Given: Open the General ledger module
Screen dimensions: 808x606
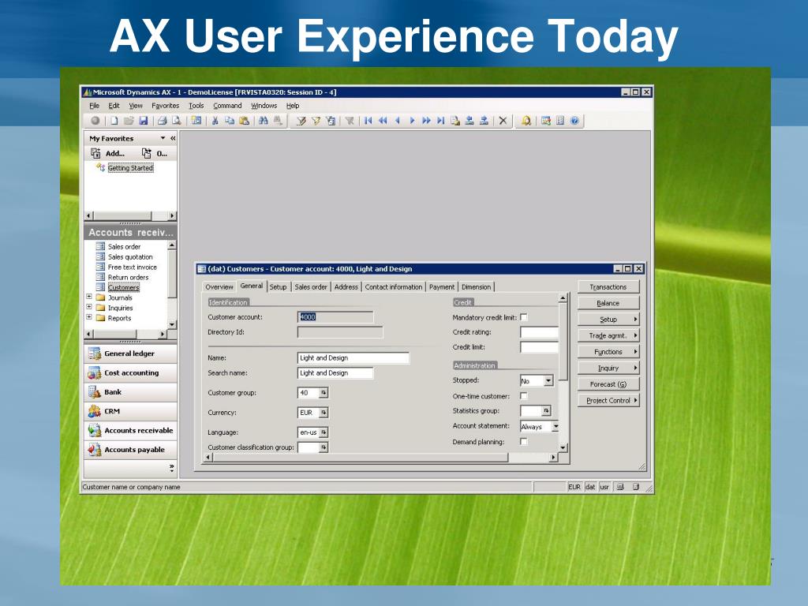Looking at the screenshot, I should [130, 353].
